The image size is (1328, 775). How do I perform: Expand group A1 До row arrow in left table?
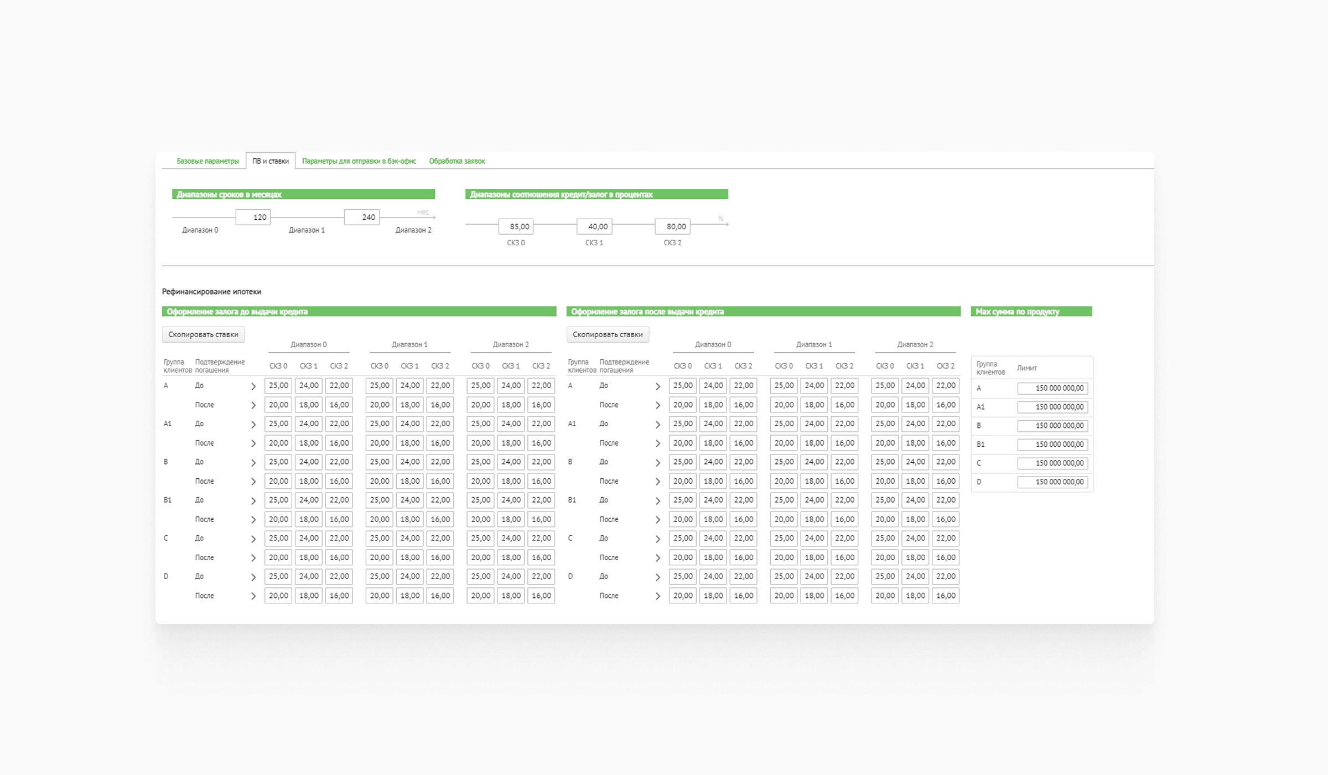pyautogui.click(x=253, y=425)
